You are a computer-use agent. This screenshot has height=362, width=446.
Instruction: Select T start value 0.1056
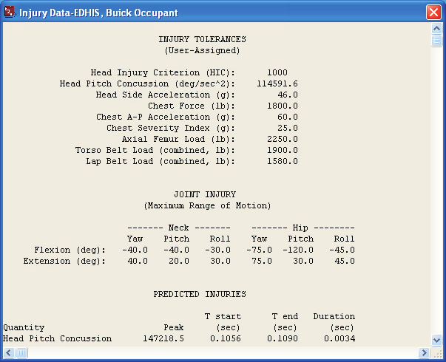pyautogui.click(x=226, y=338)
